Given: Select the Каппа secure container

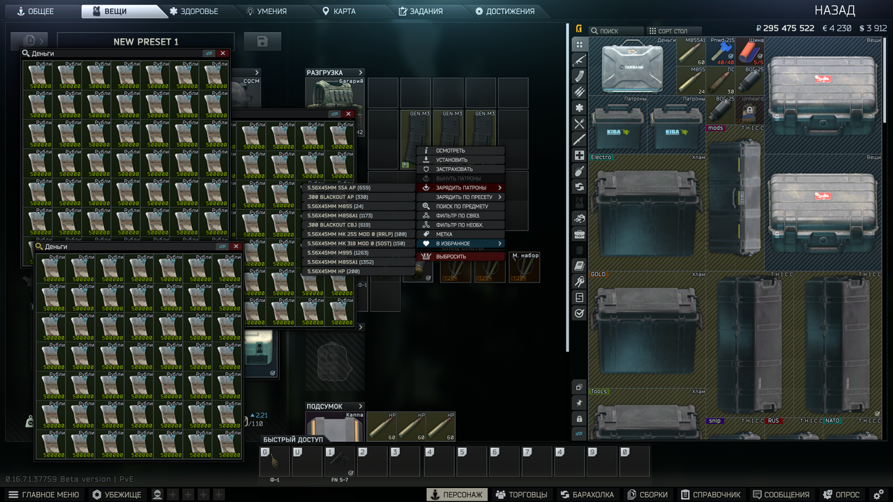Looking at the screenshot, I should pos(335,426).
